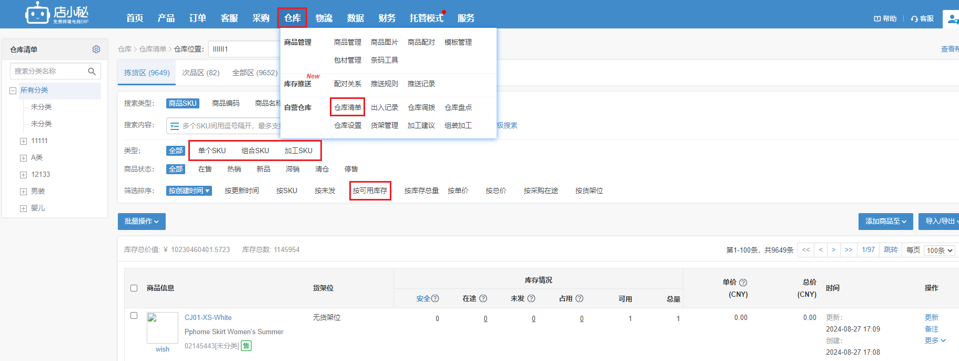This screenshot has width=959, height=361.
Task: Open the 添加商品至 dropdown
Action: tap(886, 222)
